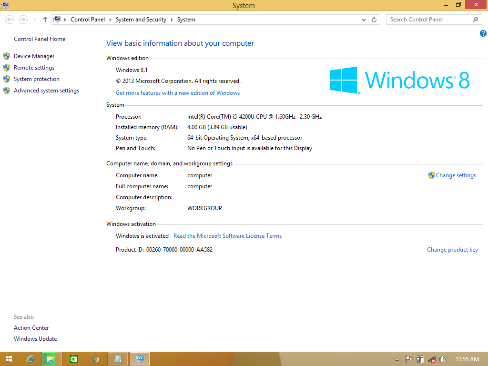Click the Up arrow navigation button
This screenshot has width=488, height=366.
point(45,20)
